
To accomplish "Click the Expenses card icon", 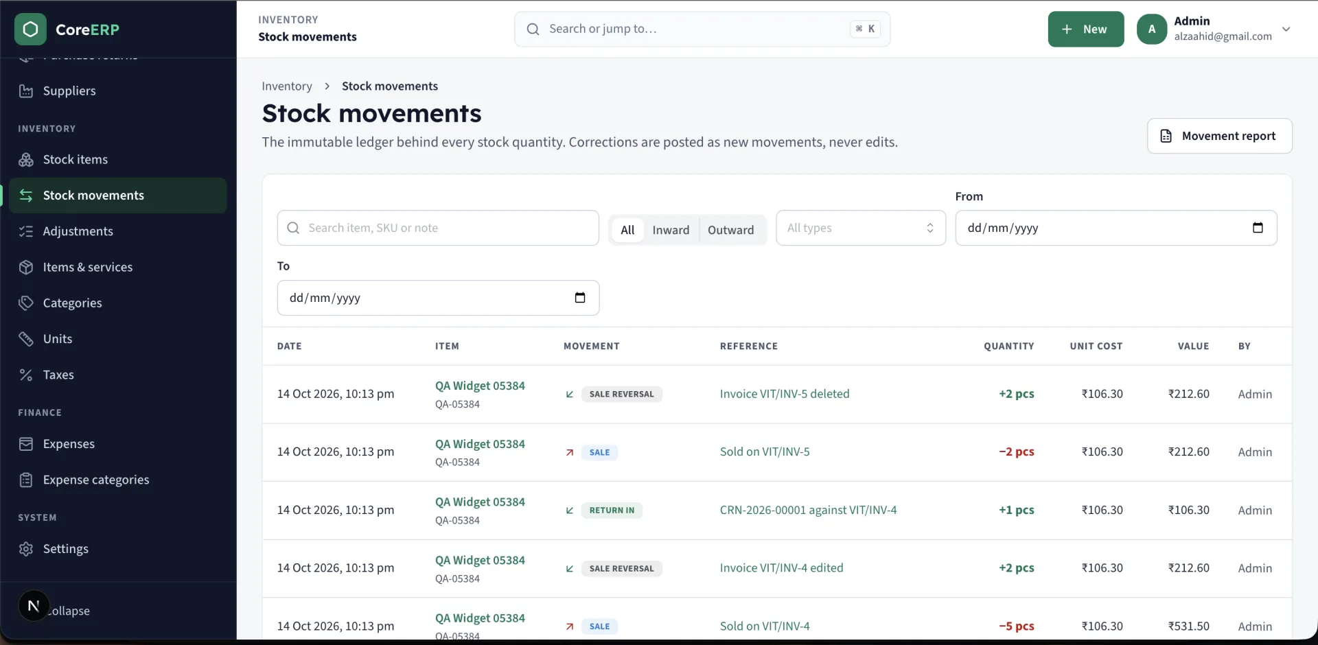I will (x=26, y=444).
